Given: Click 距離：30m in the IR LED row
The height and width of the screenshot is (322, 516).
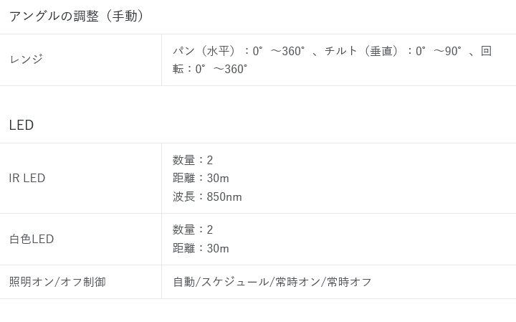Looking at the screenshot, I should click(201, 178).
